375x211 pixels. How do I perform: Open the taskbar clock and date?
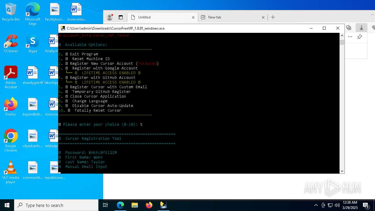(350, 205)
